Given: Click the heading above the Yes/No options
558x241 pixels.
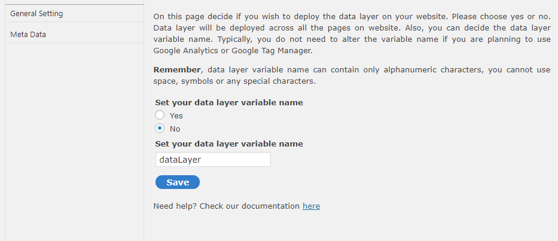Looking at the screenshot, I should (229, 103).
